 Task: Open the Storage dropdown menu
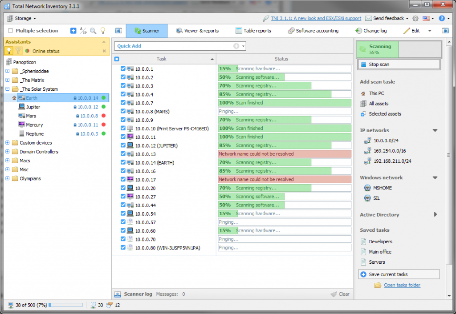click(x=22, y=18)
